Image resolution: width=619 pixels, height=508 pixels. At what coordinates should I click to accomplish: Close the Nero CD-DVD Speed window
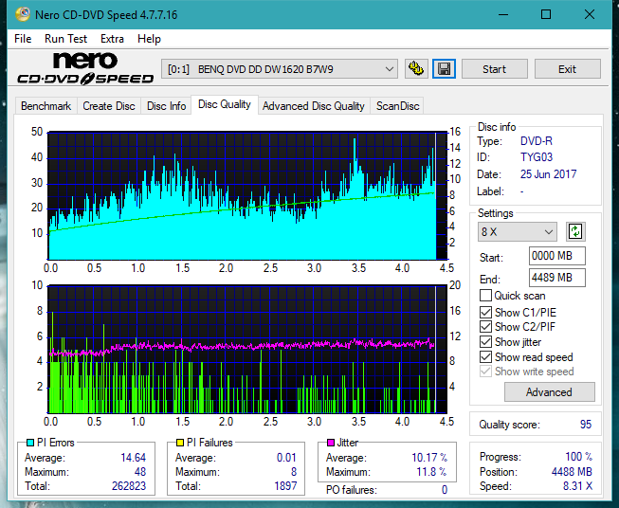pos(590,14)
